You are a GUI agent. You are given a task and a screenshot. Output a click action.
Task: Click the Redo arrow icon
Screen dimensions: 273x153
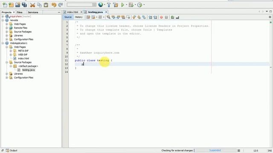(61, 5)
